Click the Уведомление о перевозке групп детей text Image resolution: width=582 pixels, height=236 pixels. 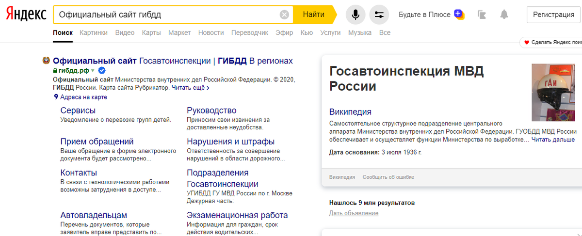(115, 120)
